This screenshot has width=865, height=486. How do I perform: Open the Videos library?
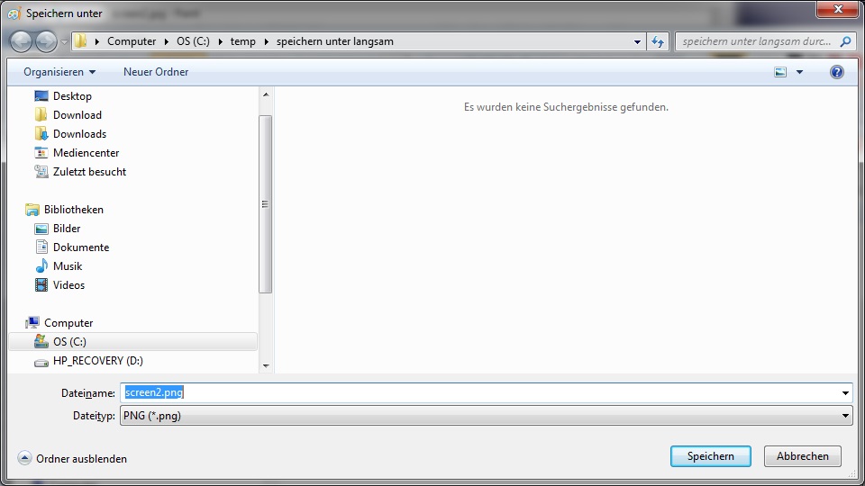[x=68, y=285]
